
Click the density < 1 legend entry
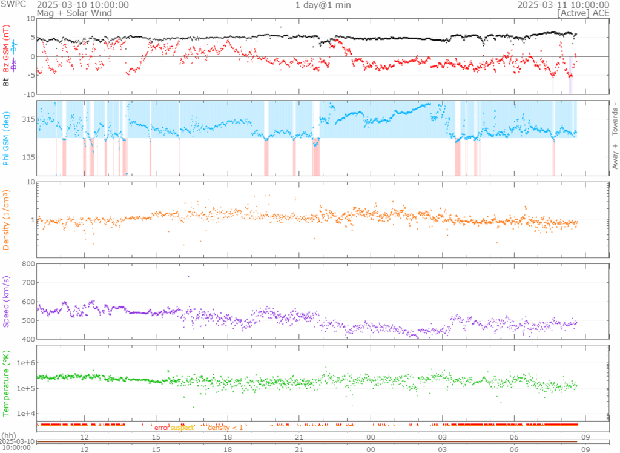pos(225,428)
